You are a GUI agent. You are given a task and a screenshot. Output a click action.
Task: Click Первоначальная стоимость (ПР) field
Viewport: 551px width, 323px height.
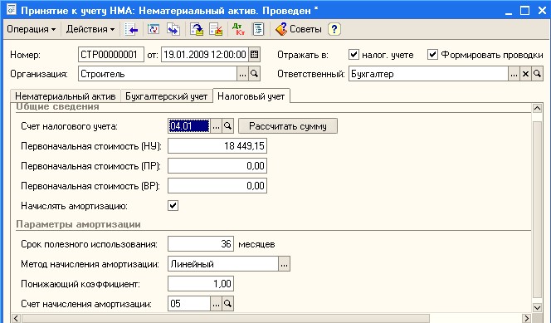click(x=217, y=166)
